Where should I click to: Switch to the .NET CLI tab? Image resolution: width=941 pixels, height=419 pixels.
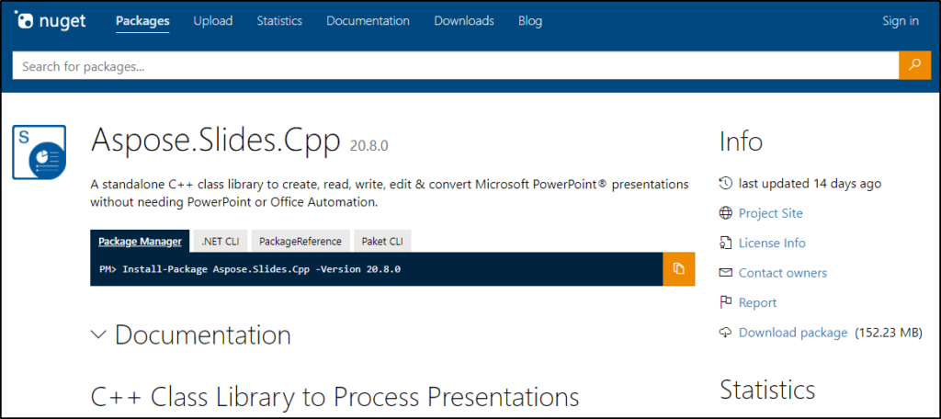coord(221,242)
